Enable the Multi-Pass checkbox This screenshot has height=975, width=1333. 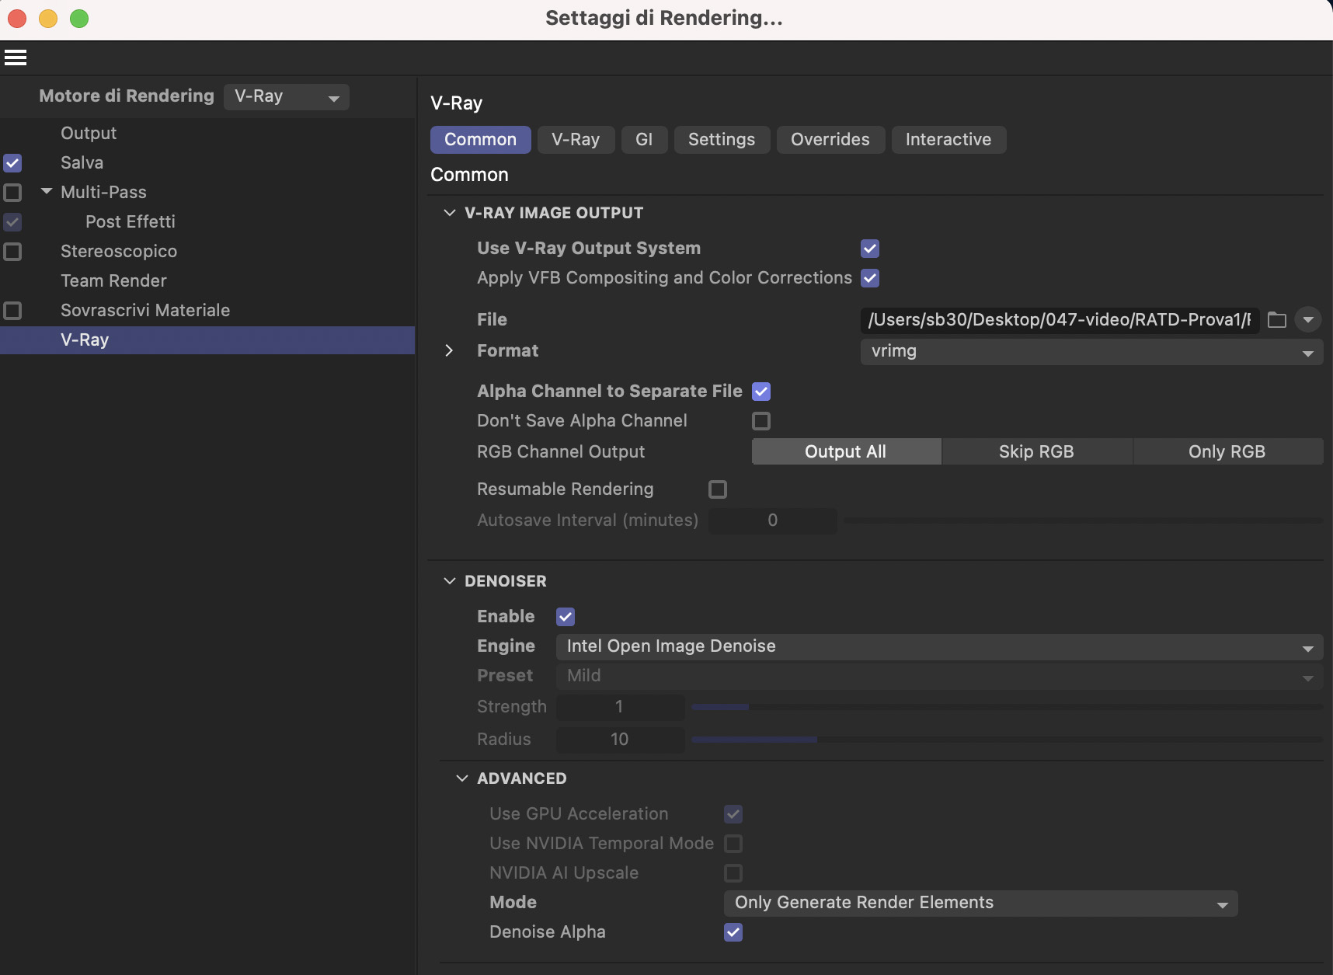tap(12, 193)
